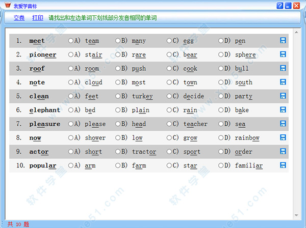The width and height of the screenshot is (306, 228).
Task: Select option C bear for pioneer
Action: (x=169, y=54)
